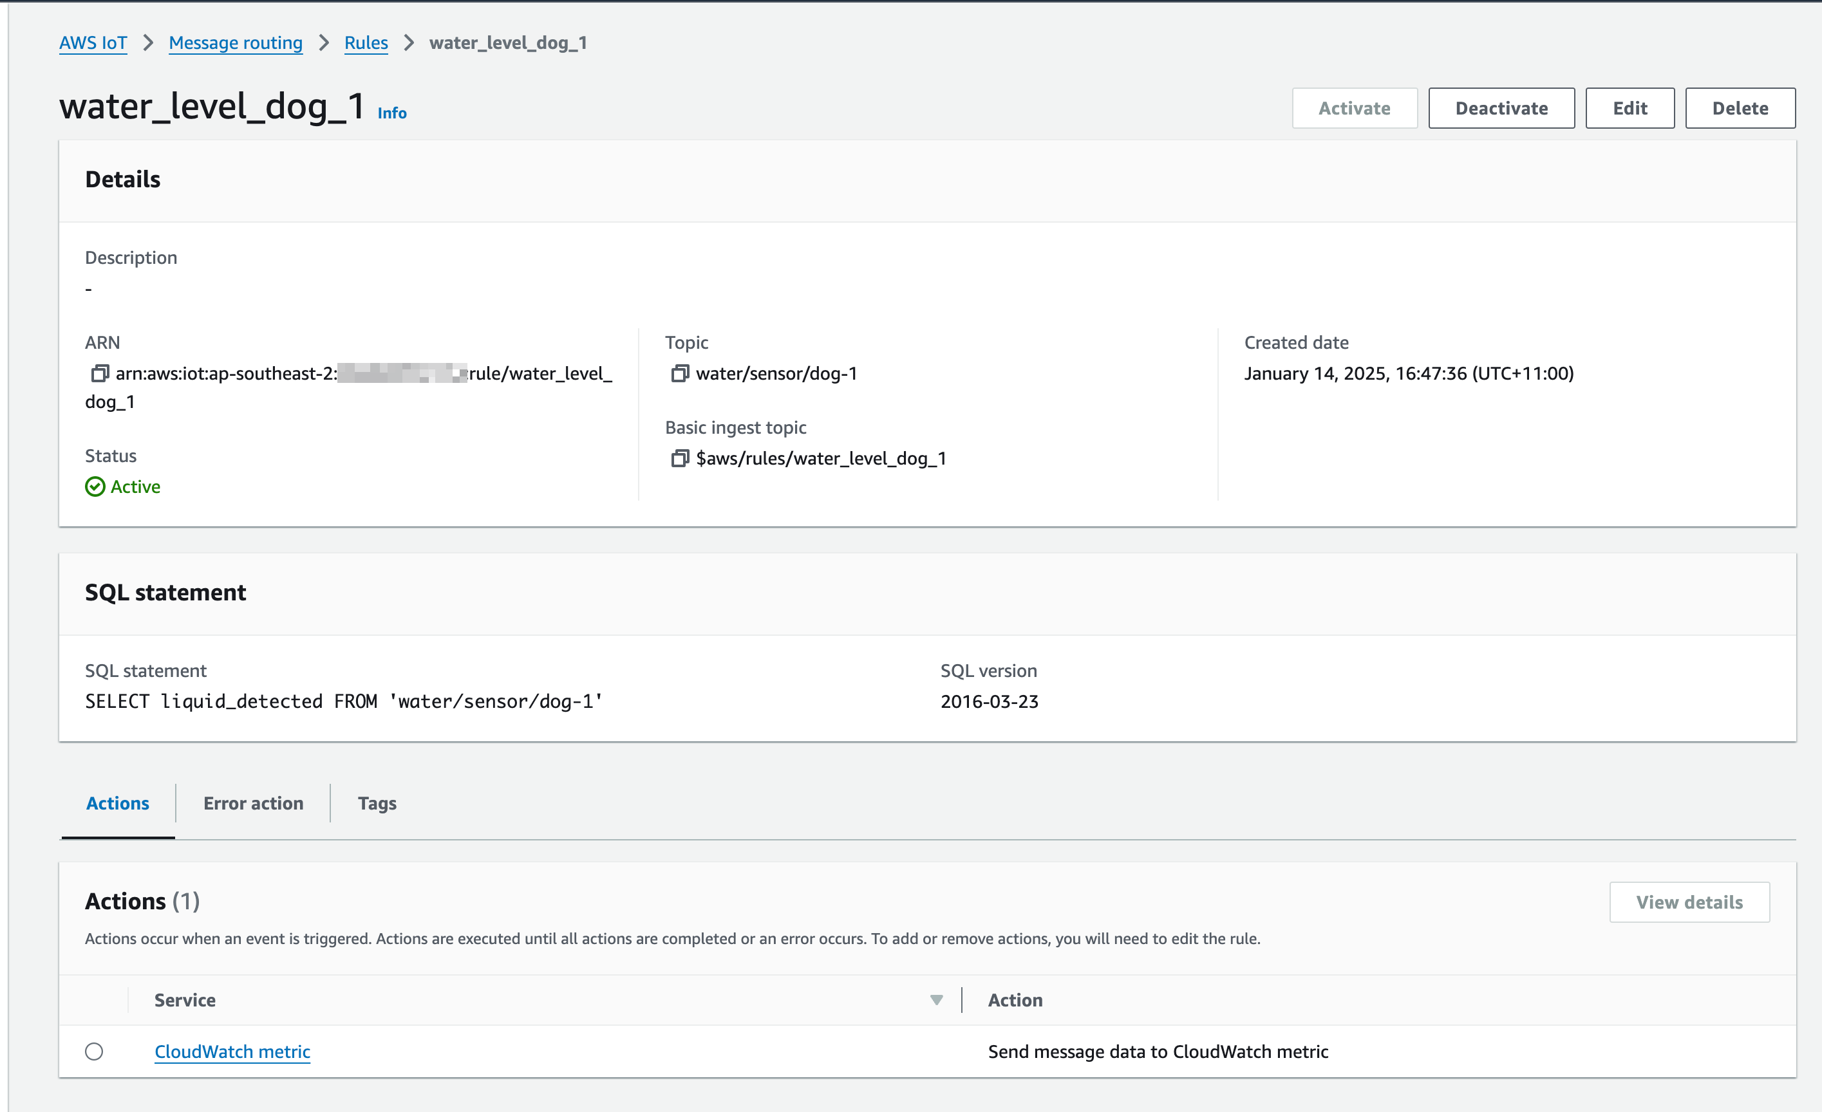Sort by Service column arrow
The height and width of the screenshot is (1112, 1822).
pos(936,999)
